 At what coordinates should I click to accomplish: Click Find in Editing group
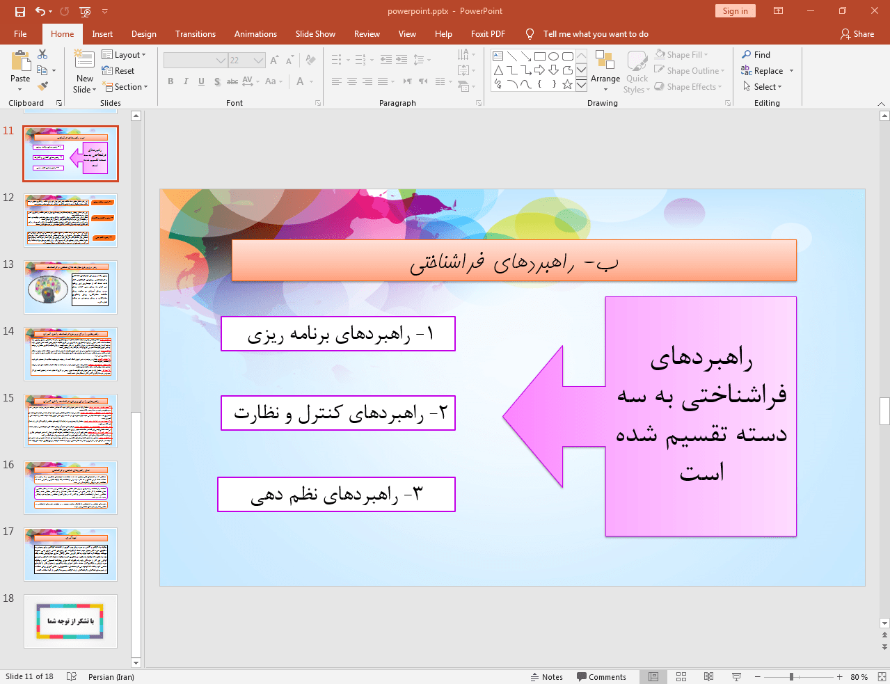[756, 54]
